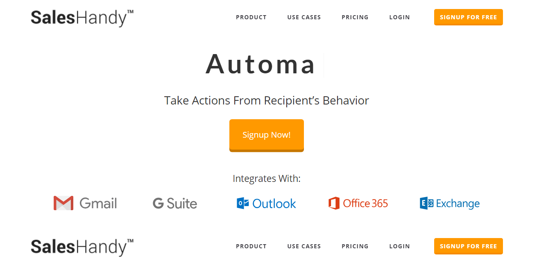Click the Outlook integration icon
This screenshot has height=270, width=539.
tap(243, 203)
